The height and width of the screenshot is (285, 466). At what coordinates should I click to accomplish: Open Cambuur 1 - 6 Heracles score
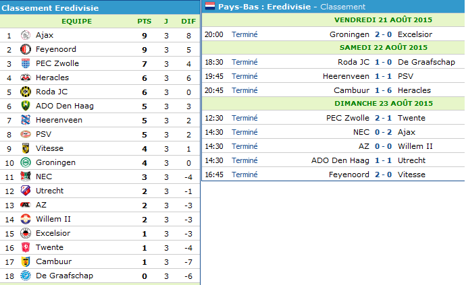(x=384, y=90)
